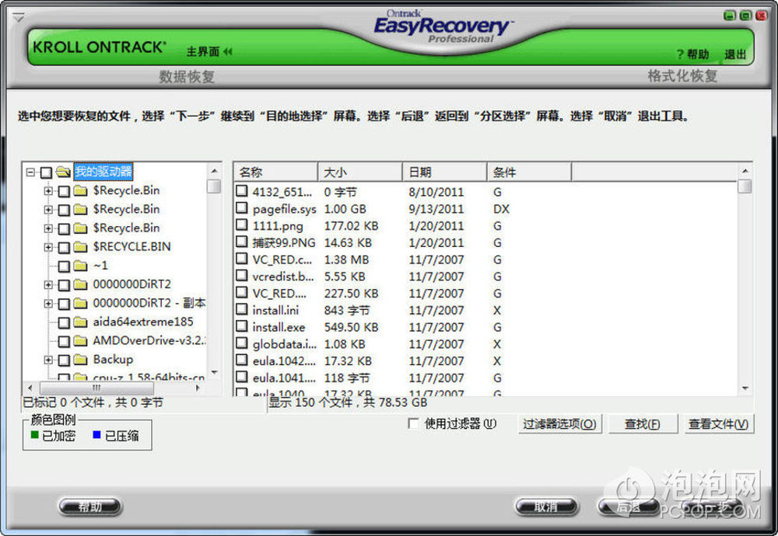Click the 主界面 back arrows icon
Image resolution: width=778 pixels, height=536 pixels.
[x=228, y=51]
